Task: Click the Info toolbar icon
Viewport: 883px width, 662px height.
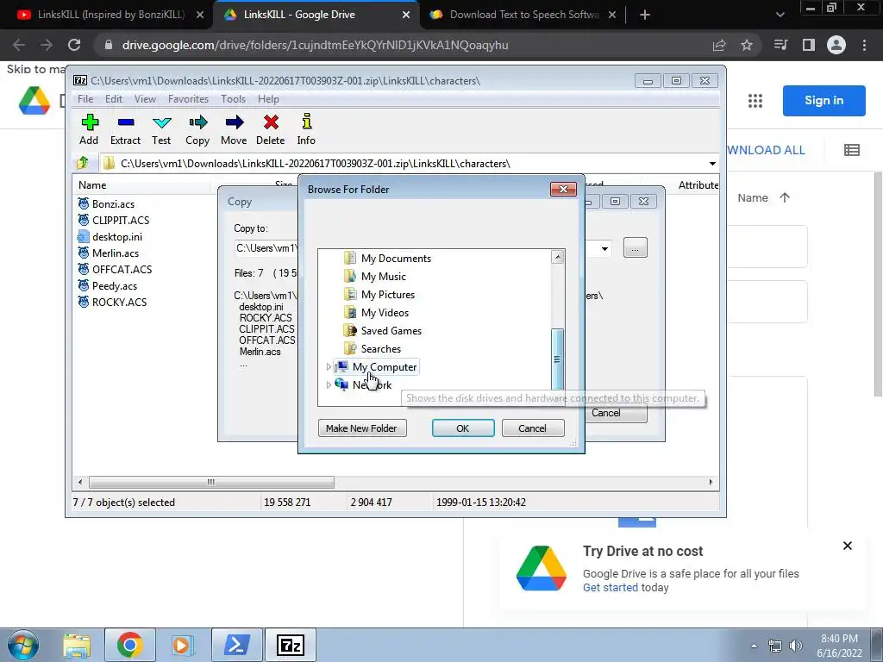Action: (x=306, y=122)
